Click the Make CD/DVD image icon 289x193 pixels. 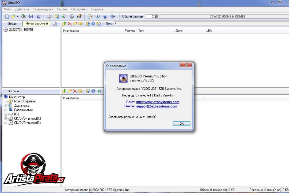point(49,16)
